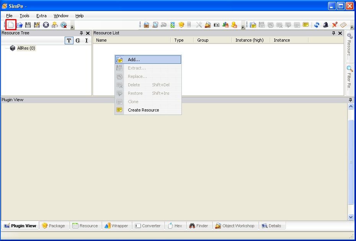
Task: Open the Help menu
Action: (80, 16)
